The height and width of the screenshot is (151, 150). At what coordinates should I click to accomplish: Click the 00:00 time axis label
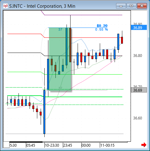point(86,145)
